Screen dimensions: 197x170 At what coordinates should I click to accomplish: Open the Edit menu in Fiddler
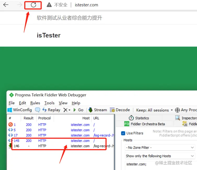point(22,103)
